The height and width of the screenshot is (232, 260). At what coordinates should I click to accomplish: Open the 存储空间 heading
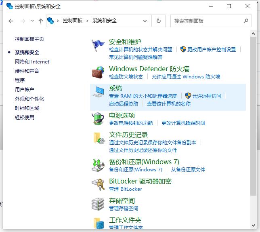[x=122, y=200]
